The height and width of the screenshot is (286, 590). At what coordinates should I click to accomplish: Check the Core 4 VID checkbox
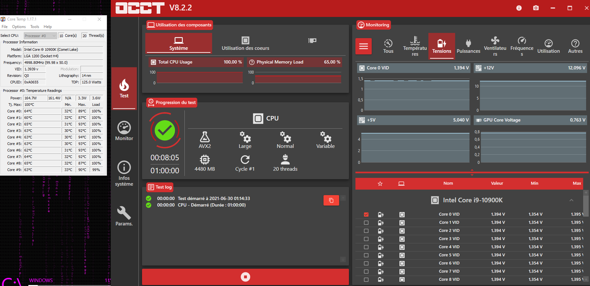tap(366, 247)
